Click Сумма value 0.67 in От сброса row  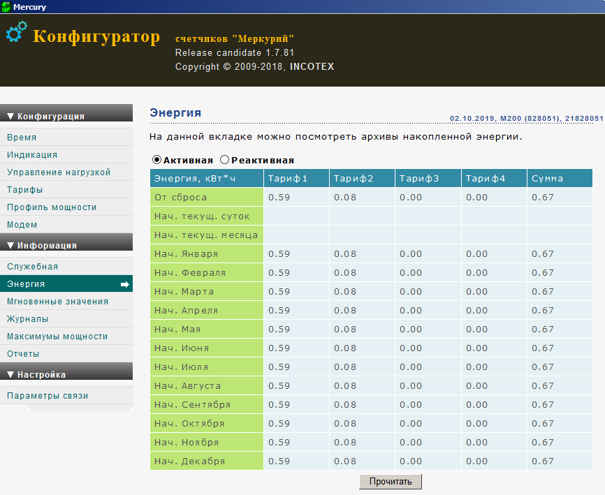(560, 197)
